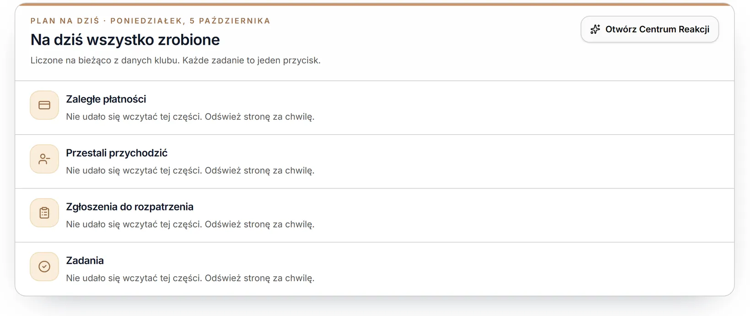Click the orange accent bar atop the card
Image resolution: width=750 pixels, height=316 pixels.
[x=375, y=4]
